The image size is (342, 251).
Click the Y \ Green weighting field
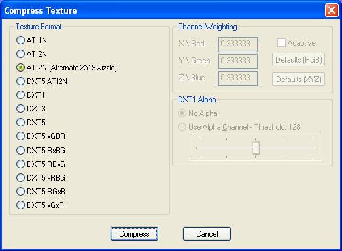(238, 61)
